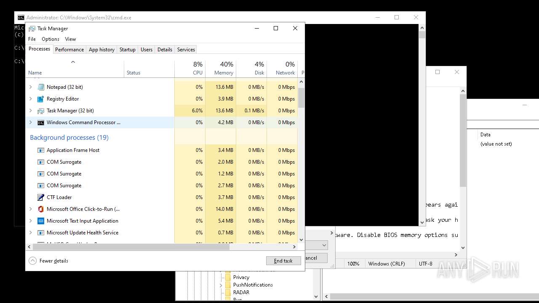The width and height of the screenshot is (539, 303).
Task: Expand the Registry Editor process group
Action: [x=30, y=99]
